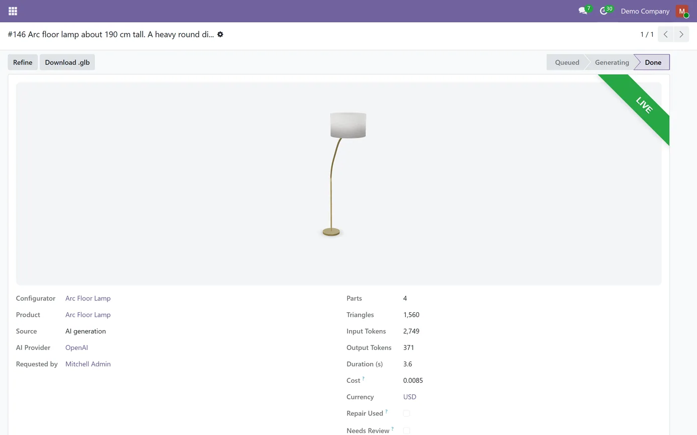Screen dimensions: 697x435
Task: Show help for Repair Used field
Action: tap(386, 412)
